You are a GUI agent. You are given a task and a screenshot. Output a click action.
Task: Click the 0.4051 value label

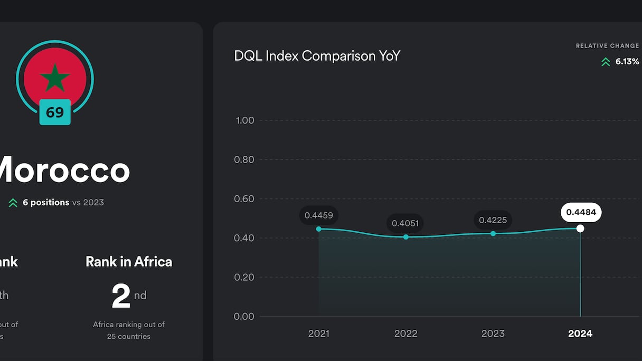[x=405, y=223]
